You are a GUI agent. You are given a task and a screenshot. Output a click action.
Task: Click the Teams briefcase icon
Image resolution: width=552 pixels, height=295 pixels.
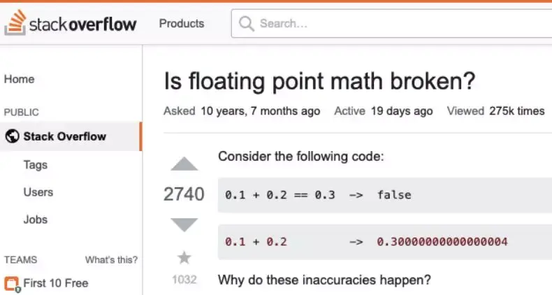12,284
